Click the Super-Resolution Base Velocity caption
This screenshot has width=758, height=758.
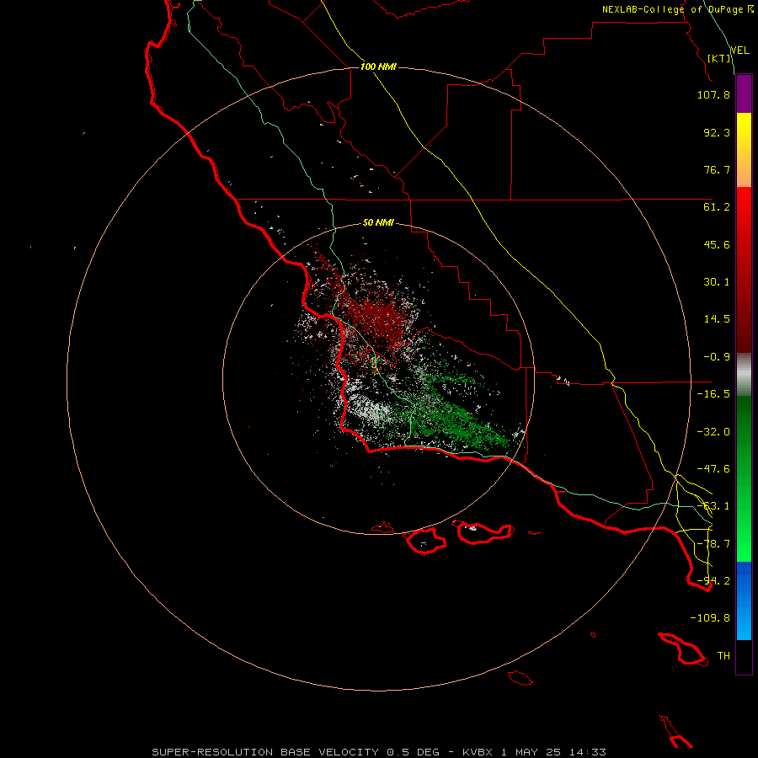[378, 752]
